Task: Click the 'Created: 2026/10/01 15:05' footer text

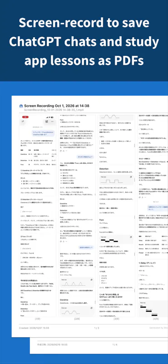Action: [34, 328]
